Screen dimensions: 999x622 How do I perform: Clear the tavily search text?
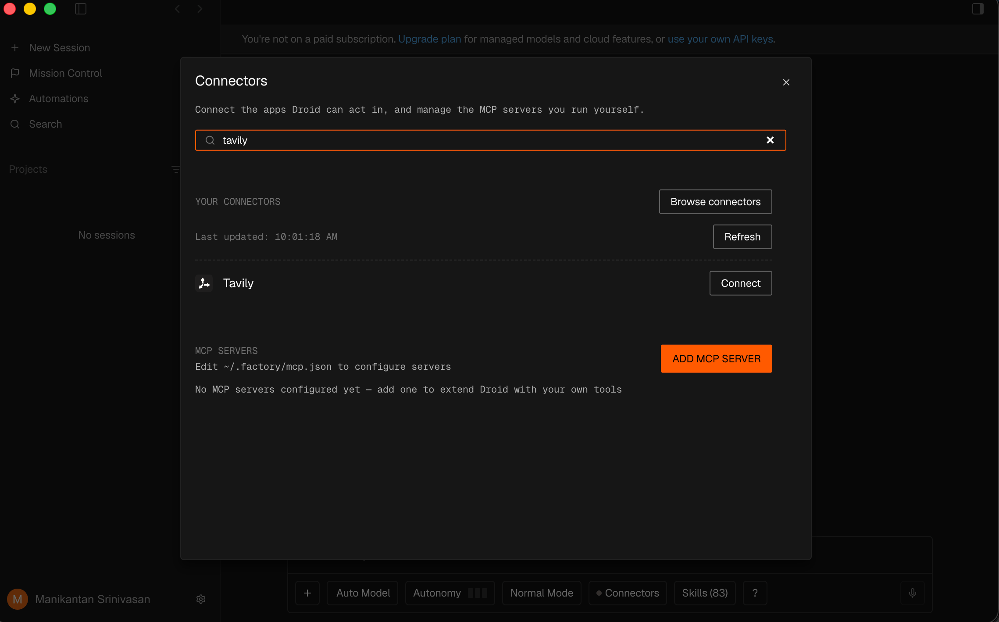tap(770, 140)
